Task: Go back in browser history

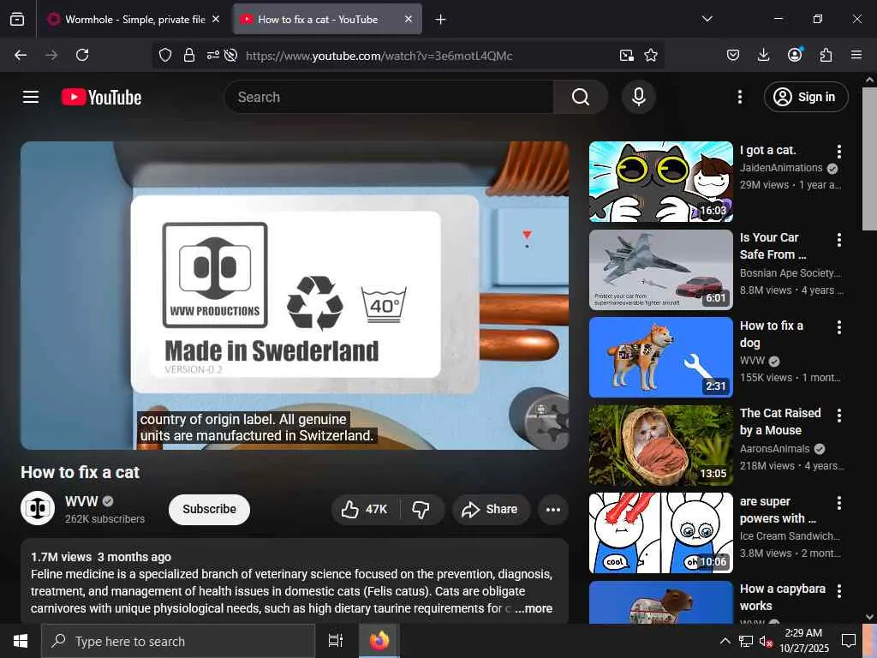Action: (21, 55)
